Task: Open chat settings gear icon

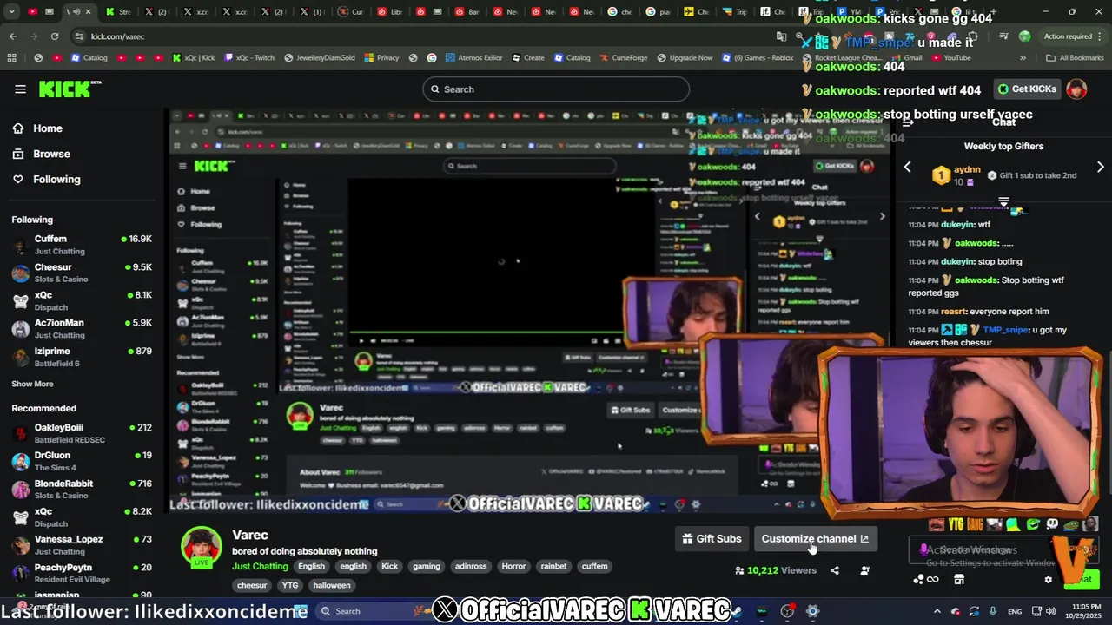Action: click(1049, 580)
